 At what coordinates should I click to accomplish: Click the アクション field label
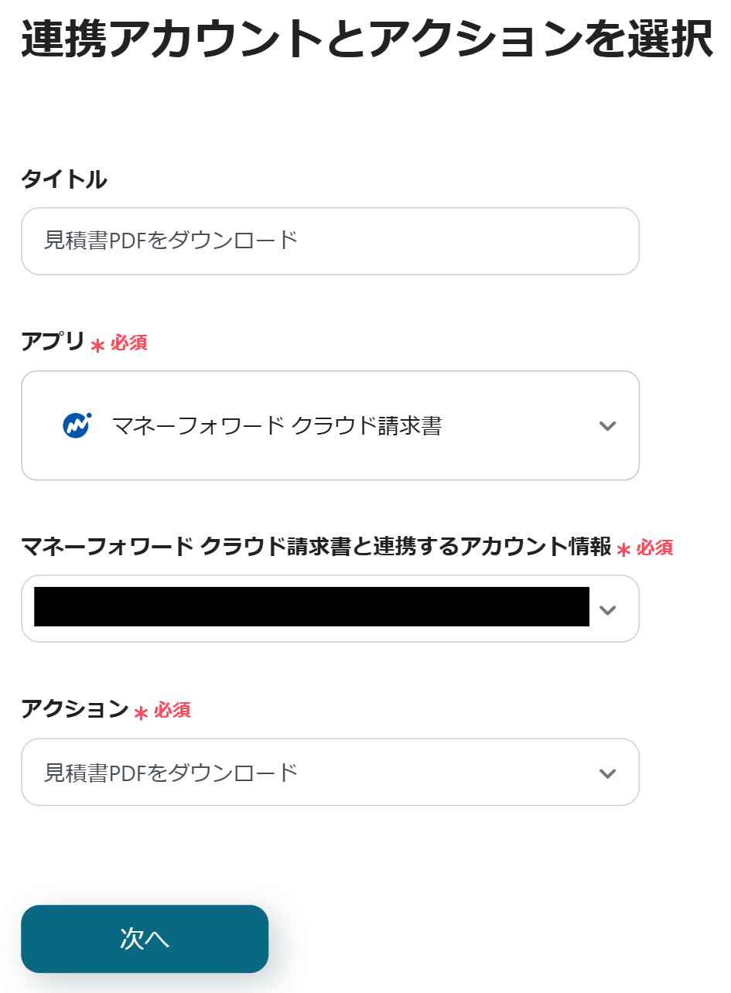(74, 708)
